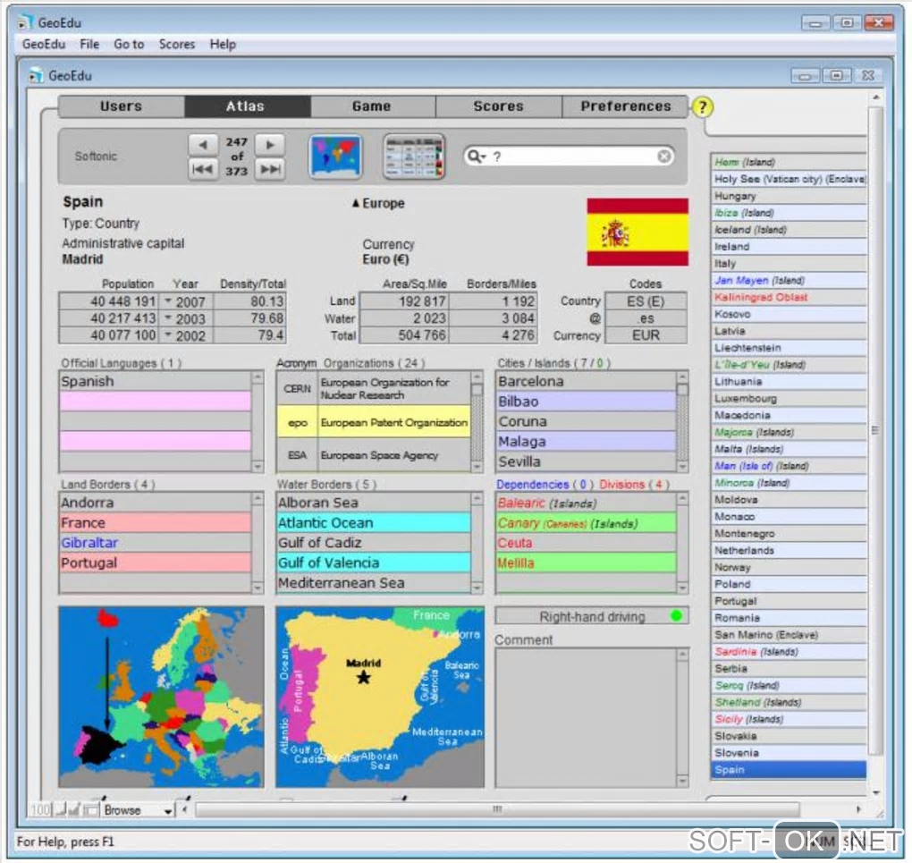The height and width of the screenshot is (863, 912).
Task: Click the Acronym column header
Action: 296,363
